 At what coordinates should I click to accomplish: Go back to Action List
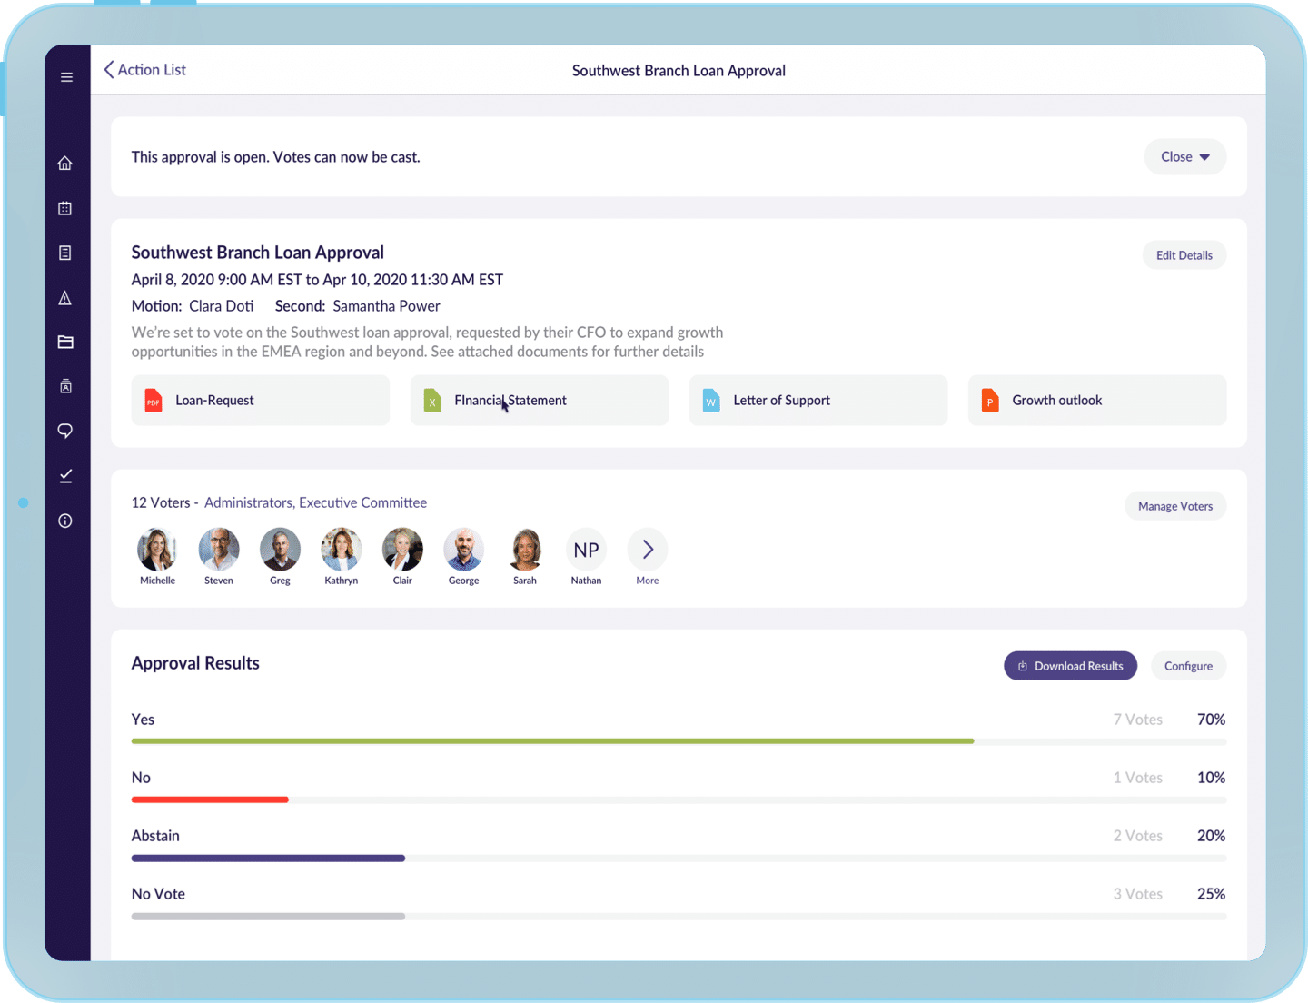pos(145,70)
